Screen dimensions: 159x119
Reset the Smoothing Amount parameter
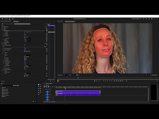[47, 45]
